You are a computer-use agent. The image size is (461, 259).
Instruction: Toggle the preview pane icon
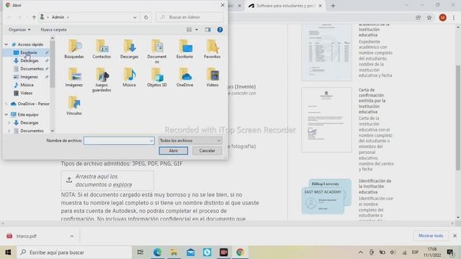(207, 29)
